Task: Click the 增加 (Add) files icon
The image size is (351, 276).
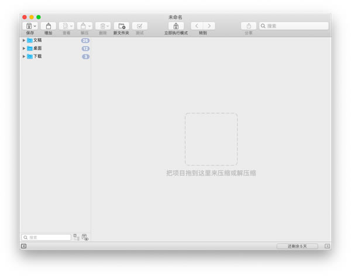Action: 49,26
